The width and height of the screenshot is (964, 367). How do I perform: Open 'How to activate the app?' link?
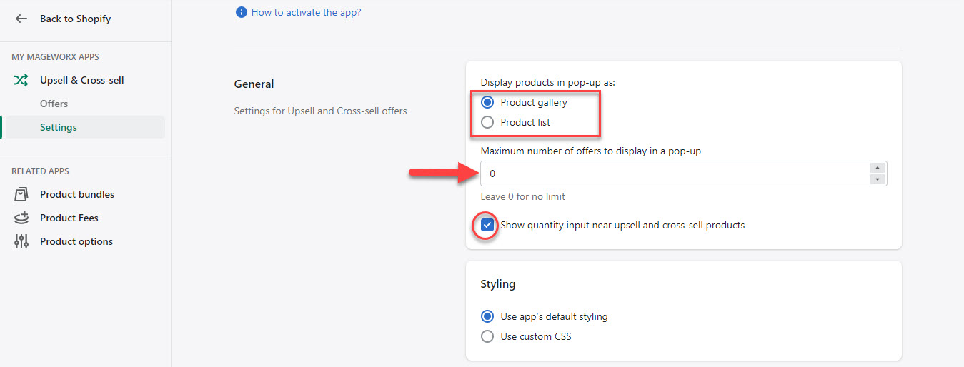tap(307, 12)
